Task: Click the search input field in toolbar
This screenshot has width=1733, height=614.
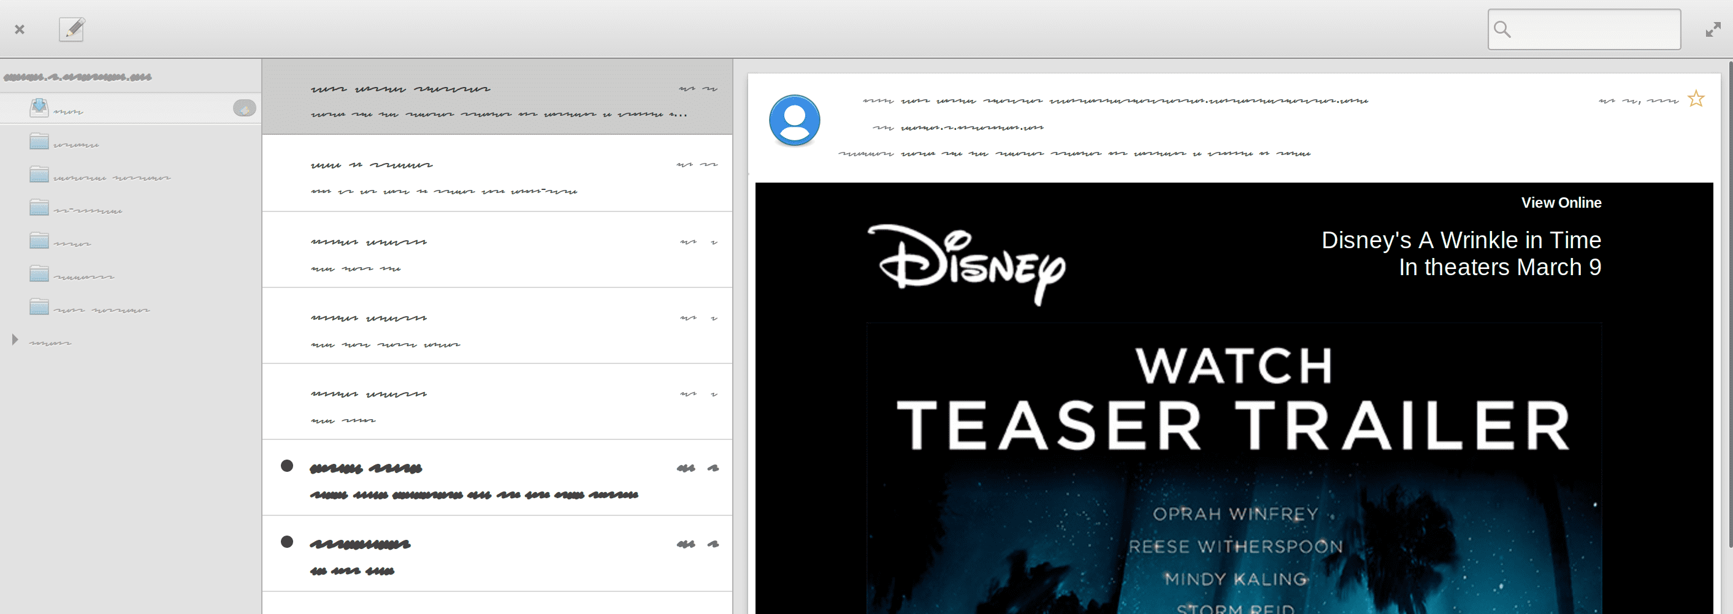Action: 1583,29
